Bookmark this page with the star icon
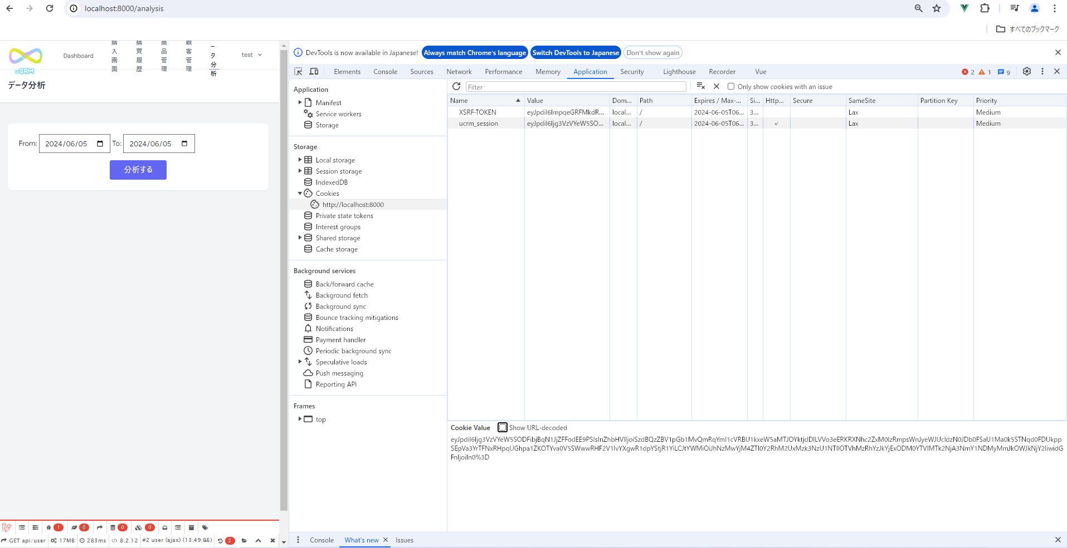 tap(937, 8)
